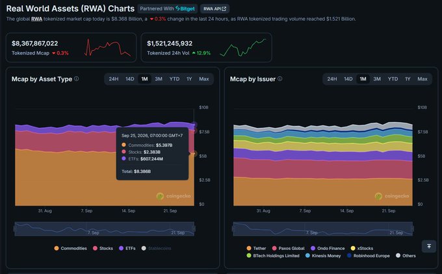The image size is (442, 274).
Task: Click the Real World Assets (RWA) Charts heading
Action: click(70, 8)
